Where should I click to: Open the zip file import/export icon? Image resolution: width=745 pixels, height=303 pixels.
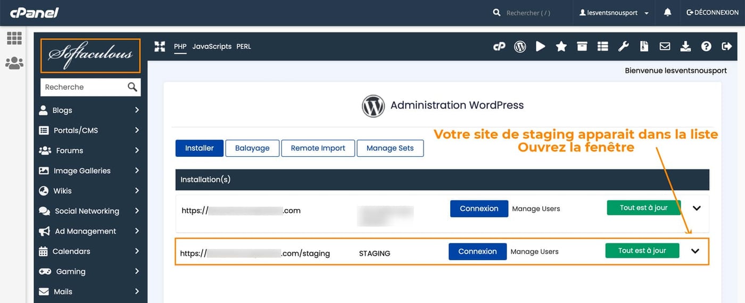(644, 47)
